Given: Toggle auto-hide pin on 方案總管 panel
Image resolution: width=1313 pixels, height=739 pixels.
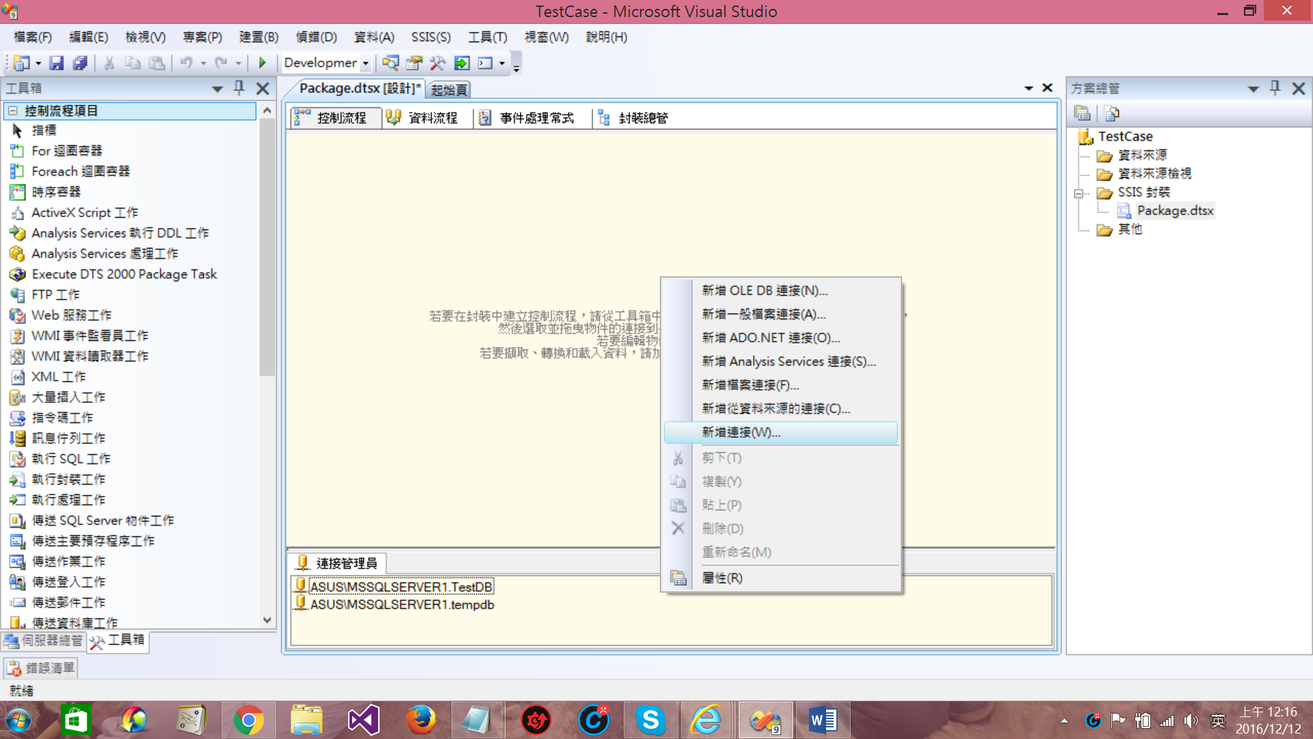Looking at the screenshot, I should click(1275, 88).
